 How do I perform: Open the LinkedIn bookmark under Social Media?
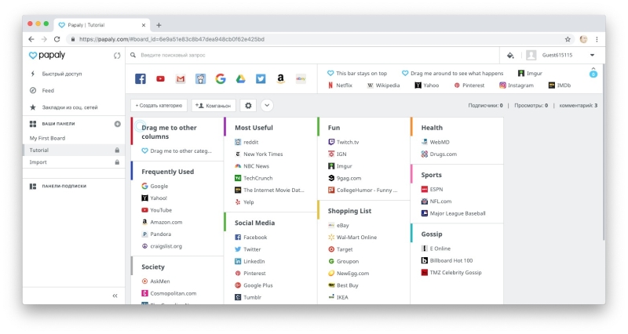click(250, 261)
